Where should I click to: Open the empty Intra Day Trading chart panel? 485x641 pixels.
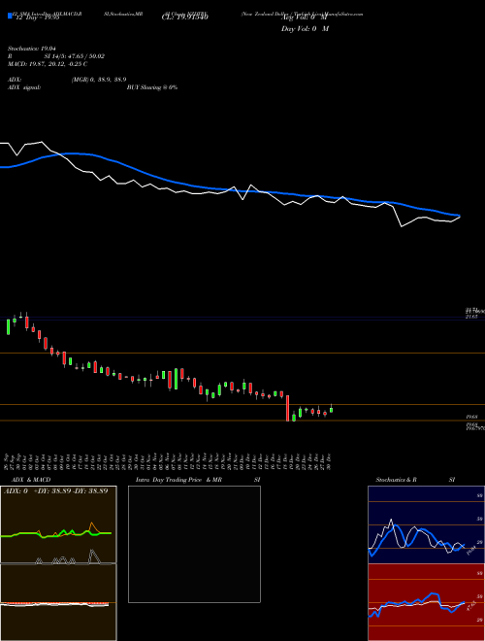pyautogui.click(x=194, y=544)
